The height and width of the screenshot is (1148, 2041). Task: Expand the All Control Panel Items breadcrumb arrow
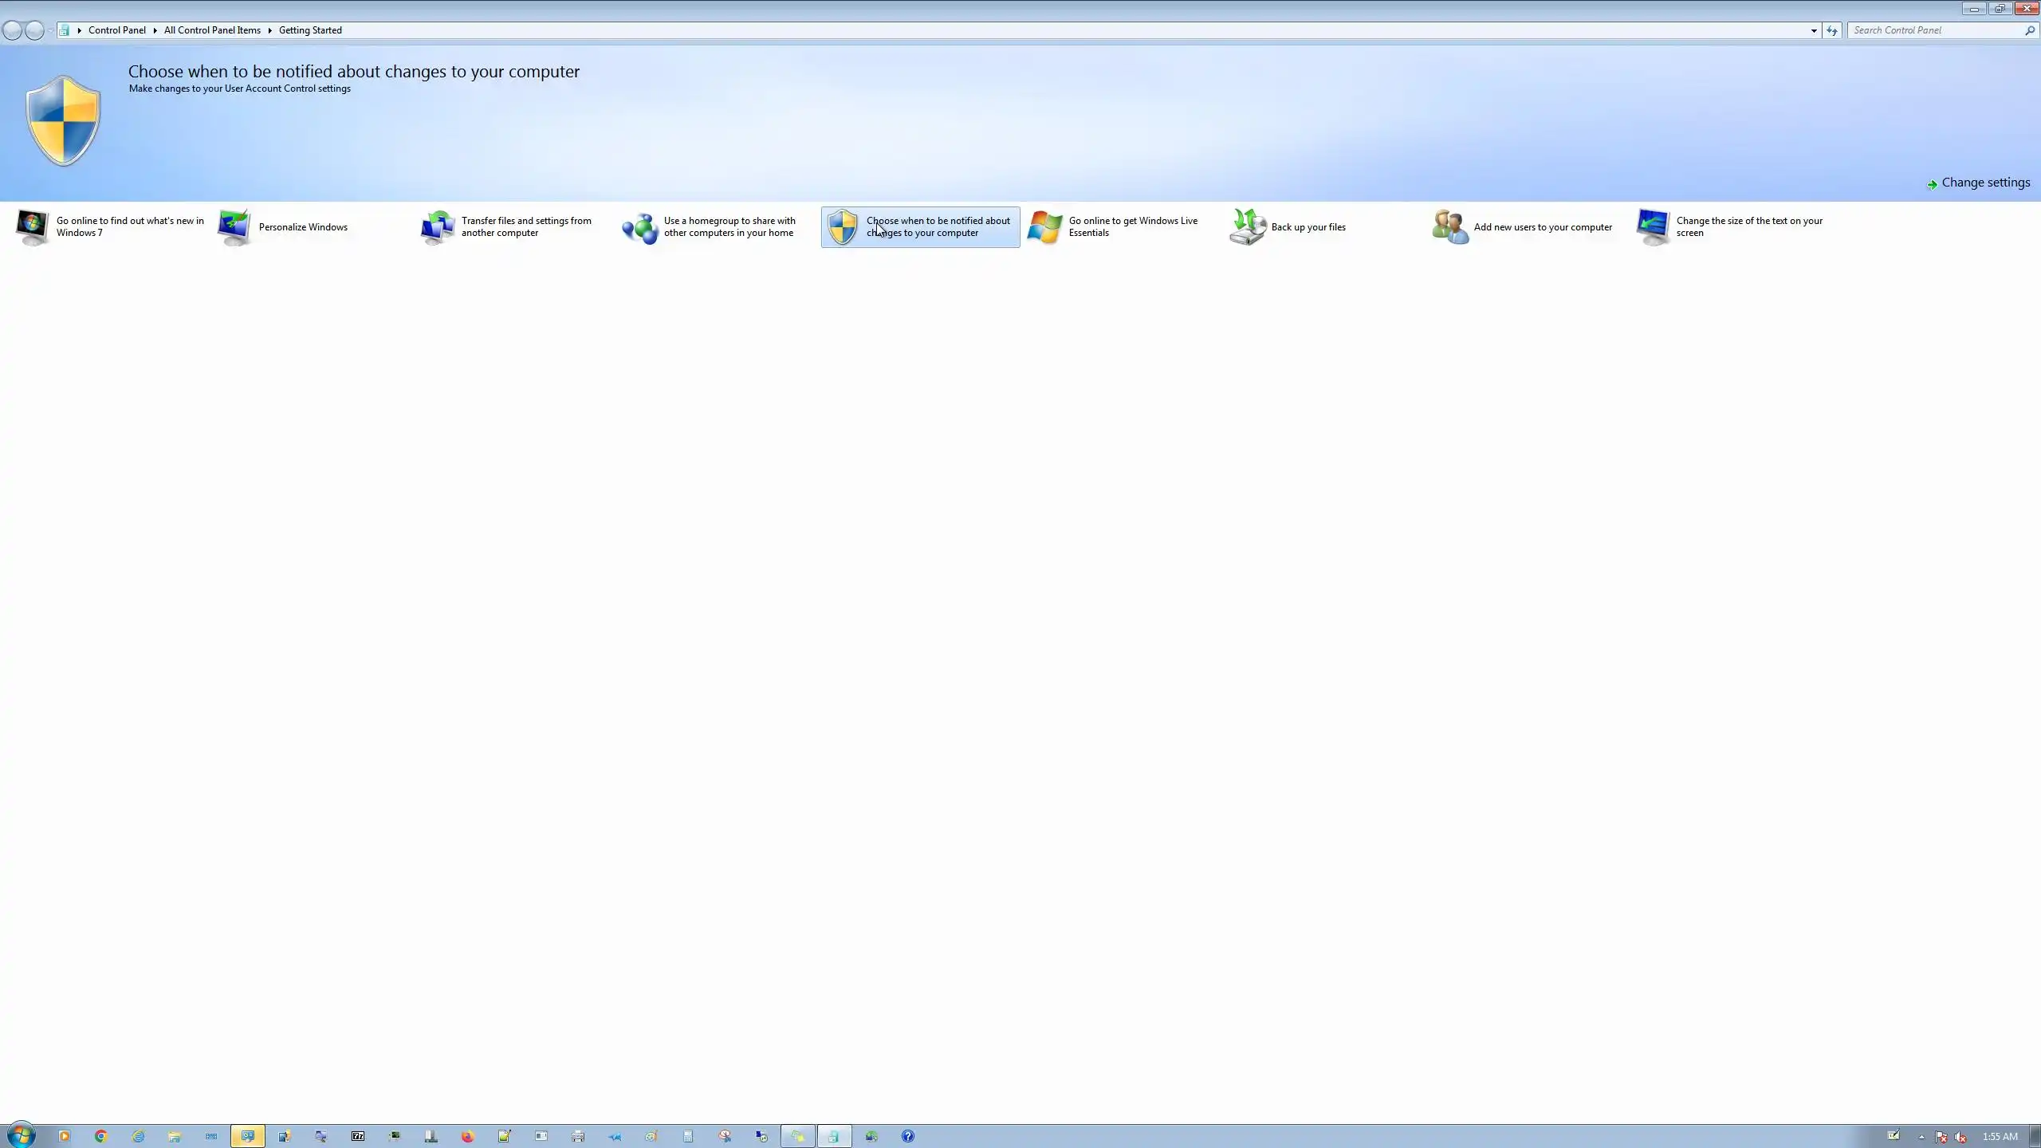(x=269, y=30)
